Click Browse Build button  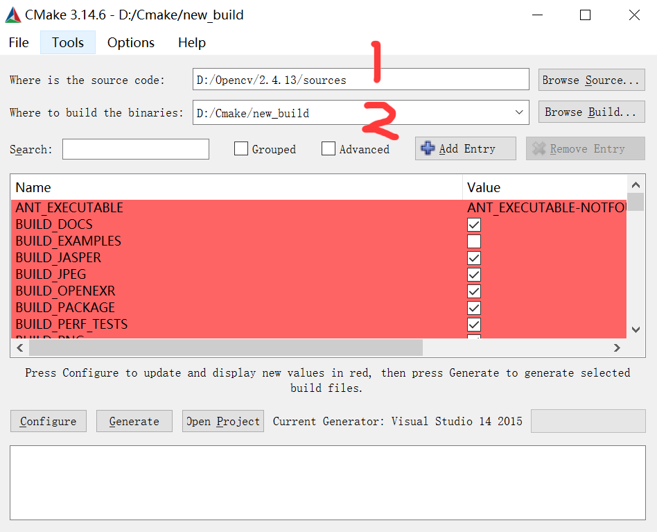(591, 112)
